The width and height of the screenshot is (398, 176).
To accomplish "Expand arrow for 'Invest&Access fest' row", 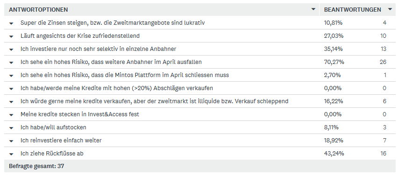I will point(11,115).
